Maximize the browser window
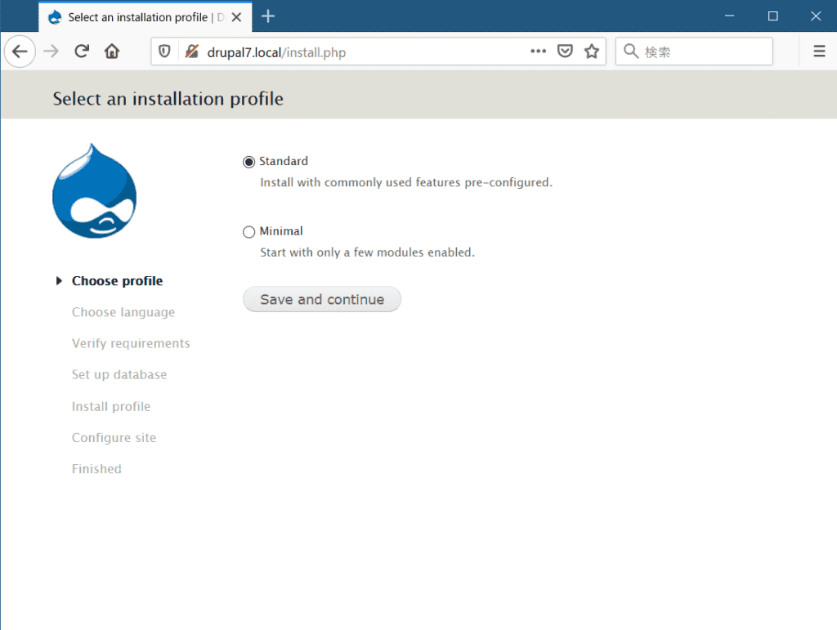 pyautogui.click(x=772, y=16)
